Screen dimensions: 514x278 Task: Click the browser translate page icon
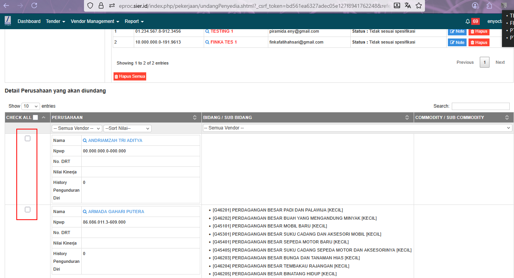click(x=408, y=5)
